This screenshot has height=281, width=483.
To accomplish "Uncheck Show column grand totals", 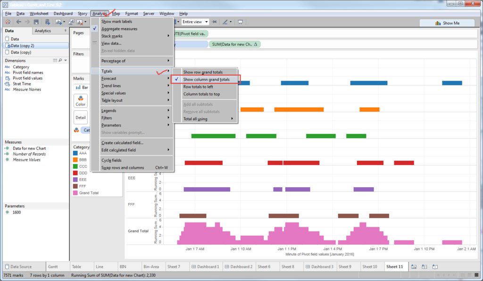I will point(206,79).
